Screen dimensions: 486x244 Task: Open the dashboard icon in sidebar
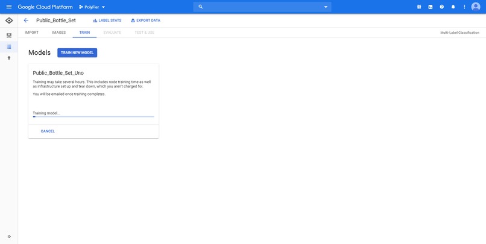tap(9, 36)
